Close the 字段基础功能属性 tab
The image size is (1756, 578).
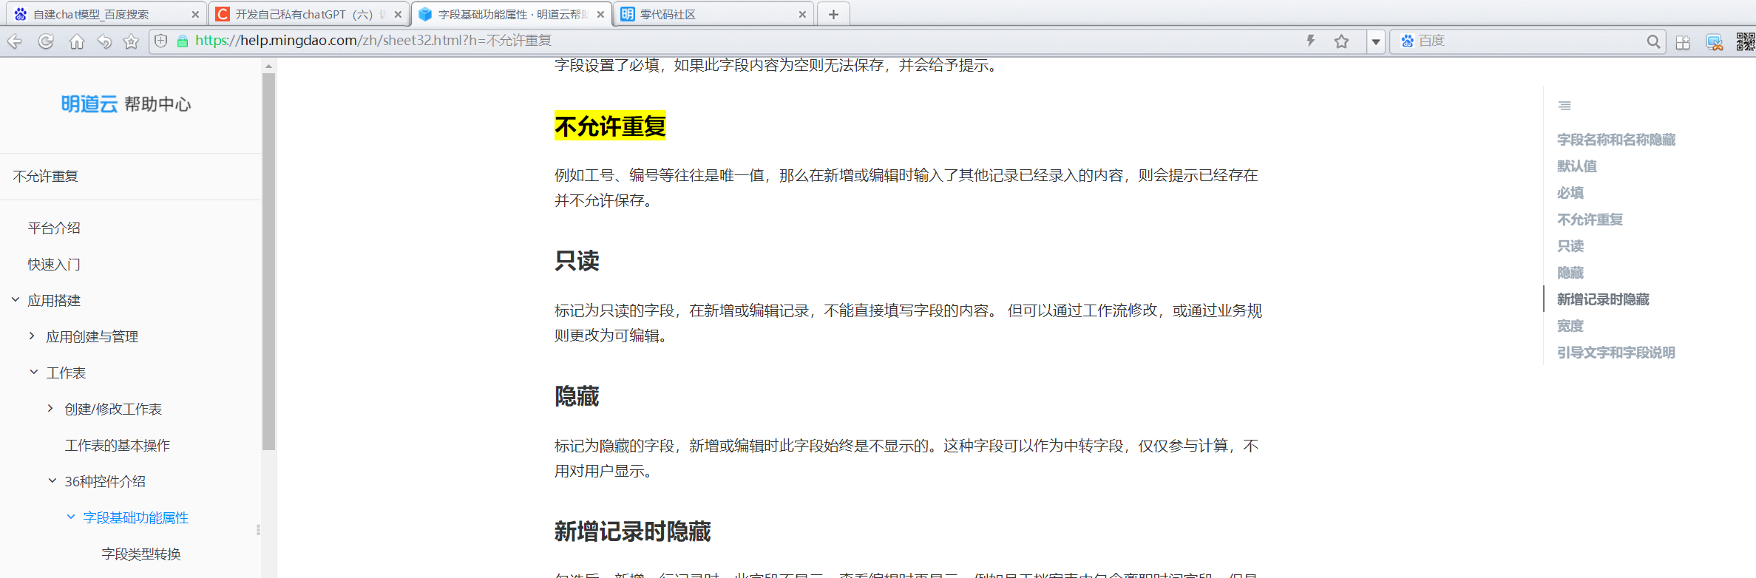coord(600,14)
